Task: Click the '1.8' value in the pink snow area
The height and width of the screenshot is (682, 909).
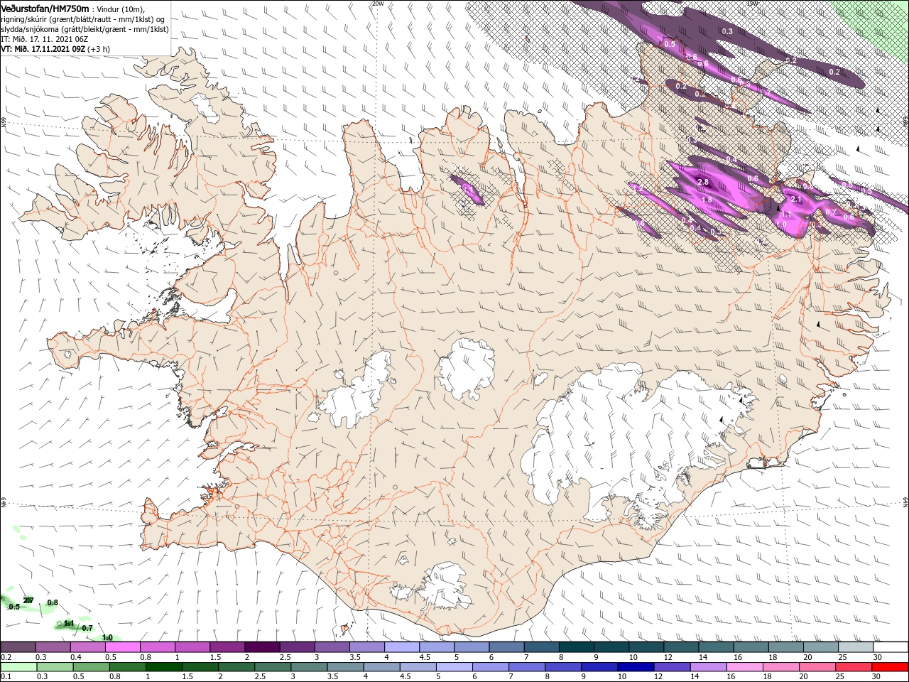Action: [707, 200]
